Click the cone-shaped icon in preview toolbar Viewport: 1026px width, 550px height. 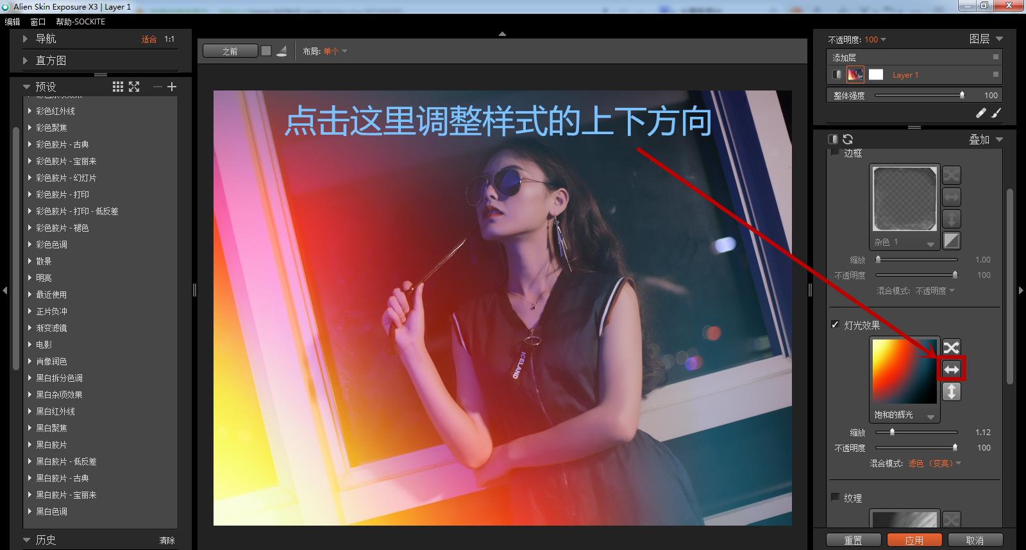click(x=282, y=51)
